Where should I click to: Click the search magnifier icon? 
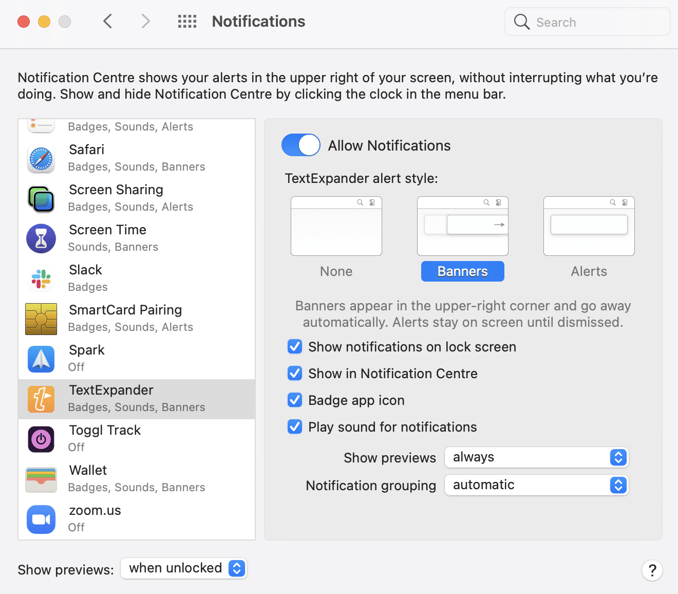coord(522,22)
